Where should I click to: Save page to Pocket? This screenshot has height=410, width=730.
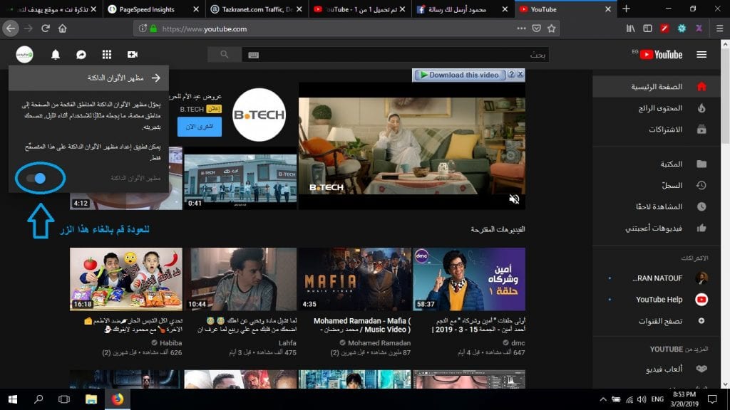coord(536,28)
